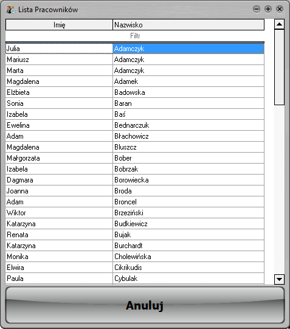Minimize the Lista Pracowników window

257,9
